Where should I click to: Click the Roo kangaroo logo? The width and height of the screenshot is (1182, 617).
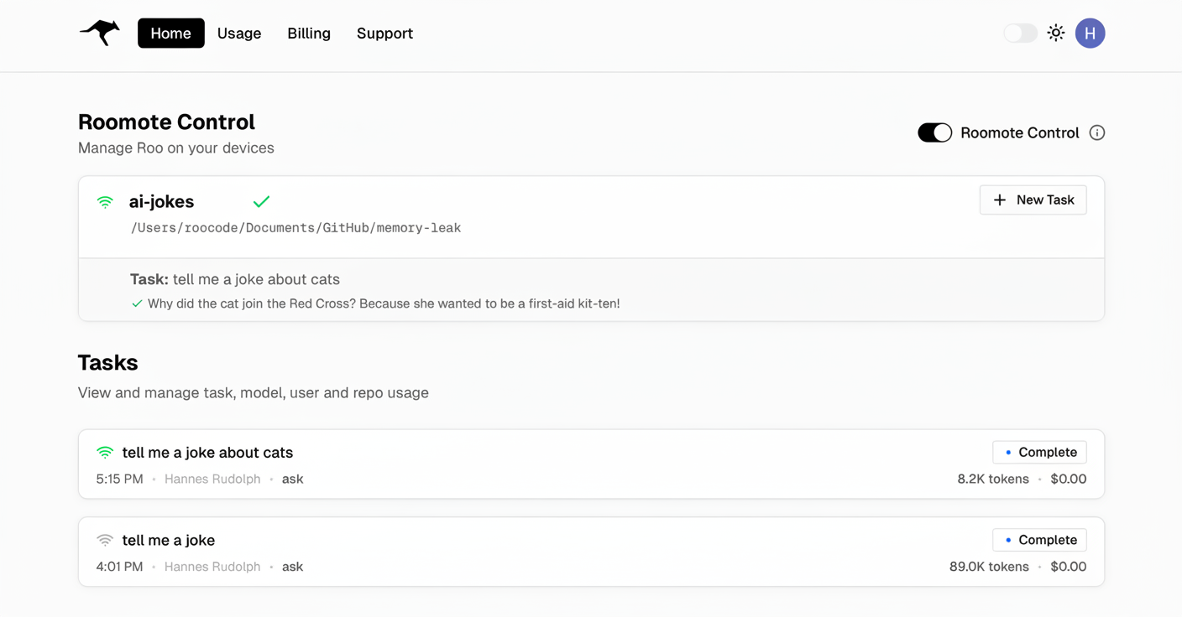(x=98, y=33)
